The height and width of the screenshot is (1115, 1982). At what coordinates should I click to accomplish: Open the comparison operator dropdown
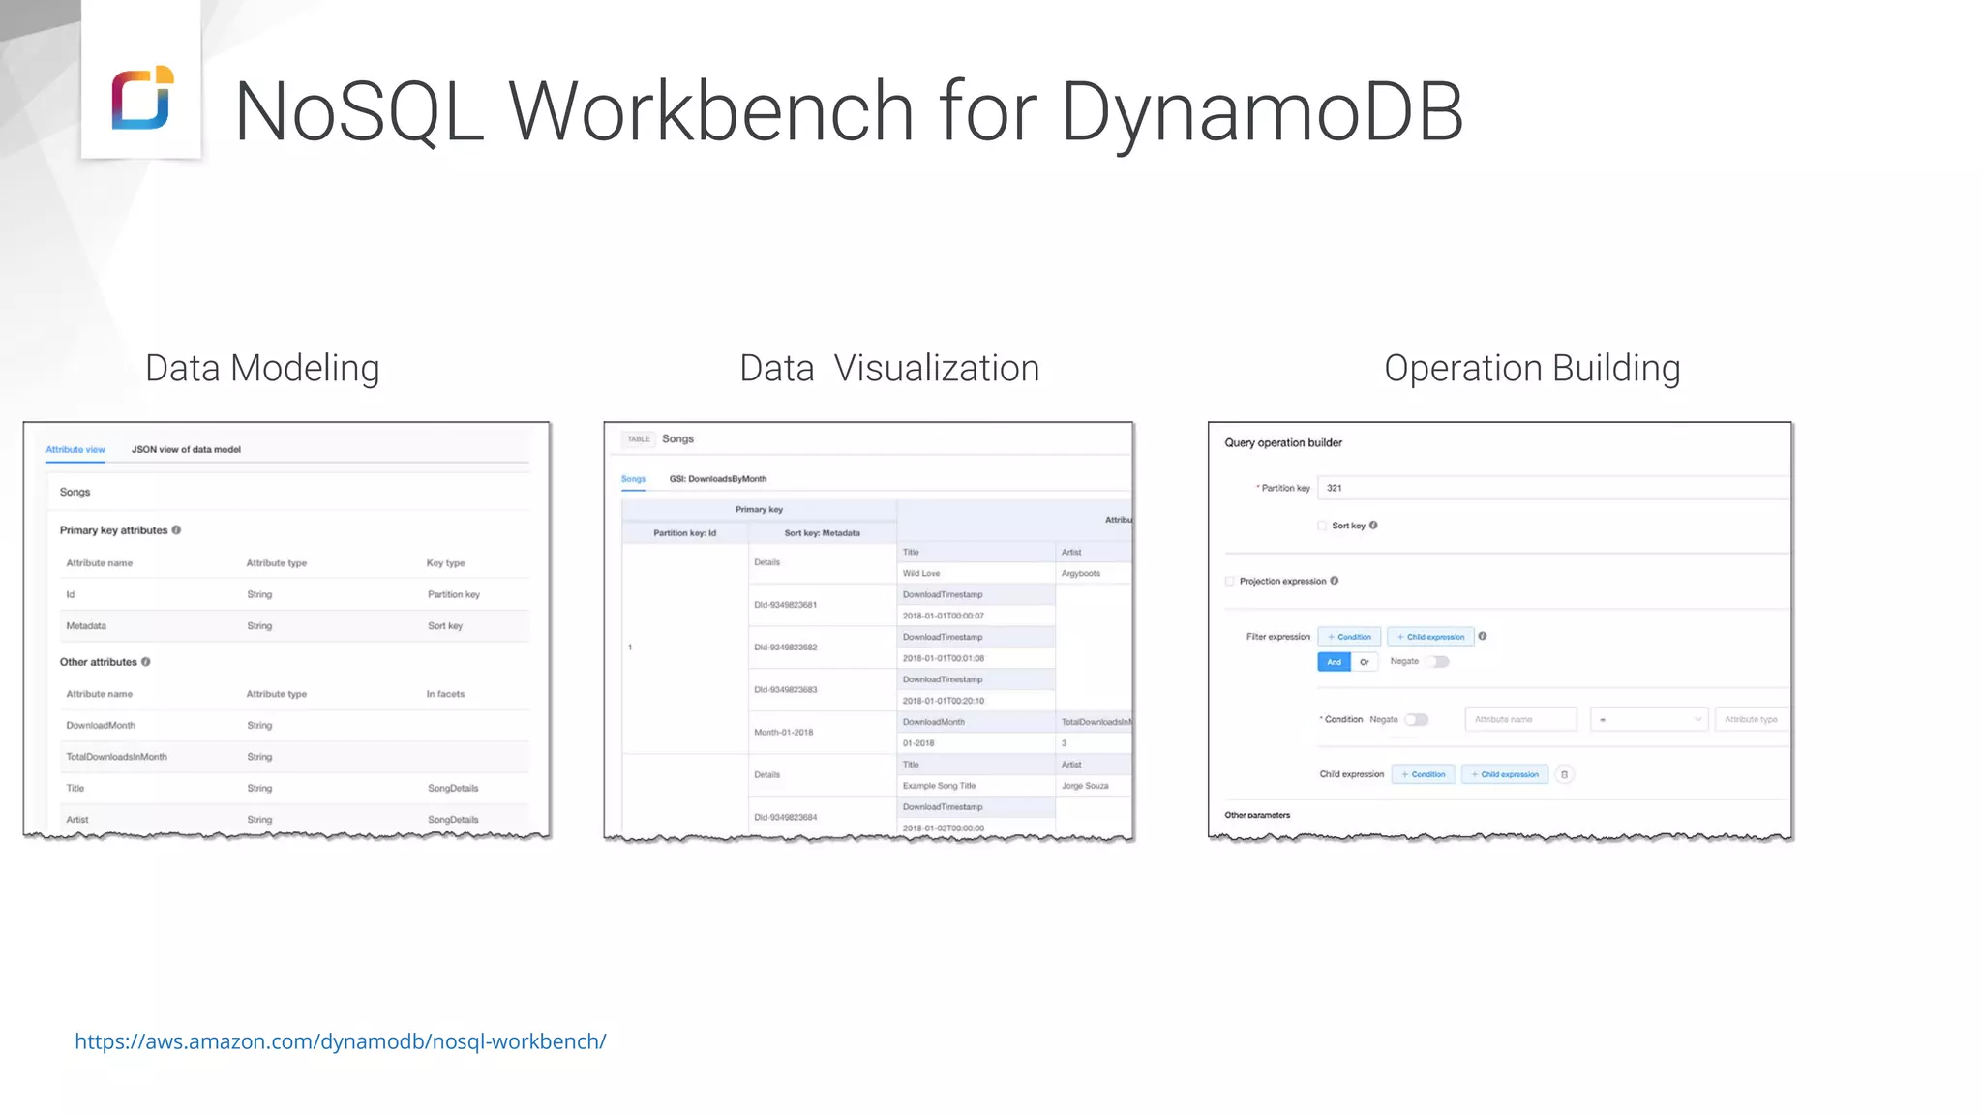pyautogui.click(x=1649, y=720)
